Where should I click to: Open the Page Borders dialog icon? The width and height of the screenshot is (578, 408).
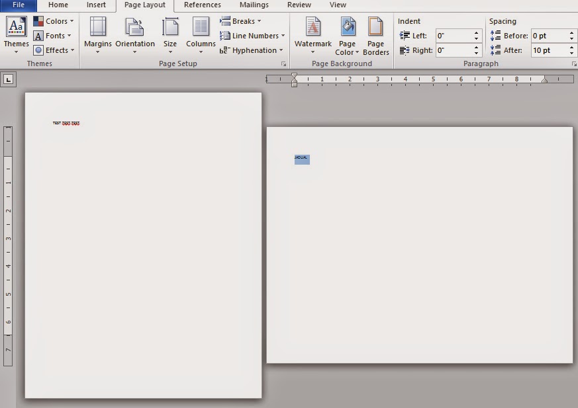tap(375, 27)
